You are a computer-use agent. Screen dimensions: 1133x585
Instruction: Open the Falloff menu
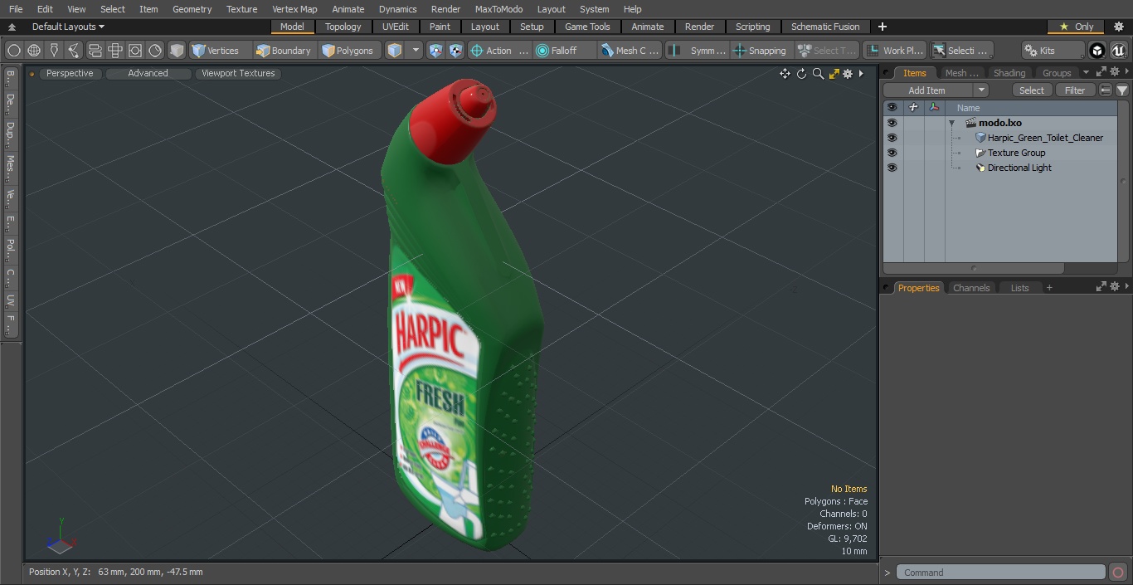tap(564, 51)
